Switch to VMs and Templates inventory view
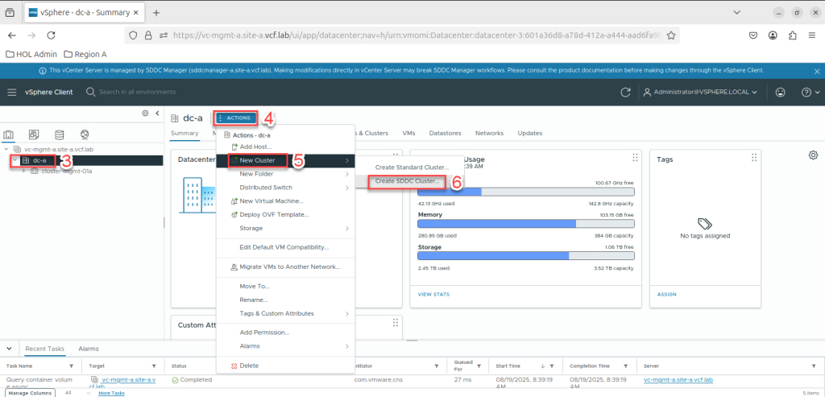825x397 pixels. (34, 134)
